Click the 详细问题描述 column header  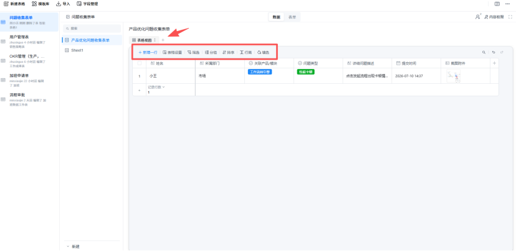coord(367,63)
